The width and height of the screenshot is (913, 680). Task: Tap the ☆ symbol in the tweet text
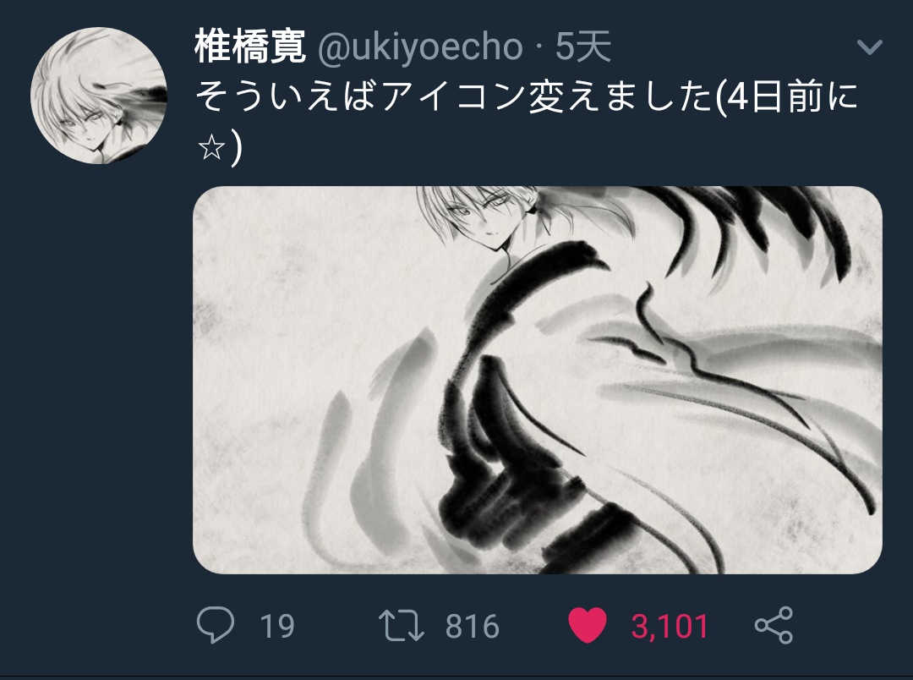[x=211, y=148]
